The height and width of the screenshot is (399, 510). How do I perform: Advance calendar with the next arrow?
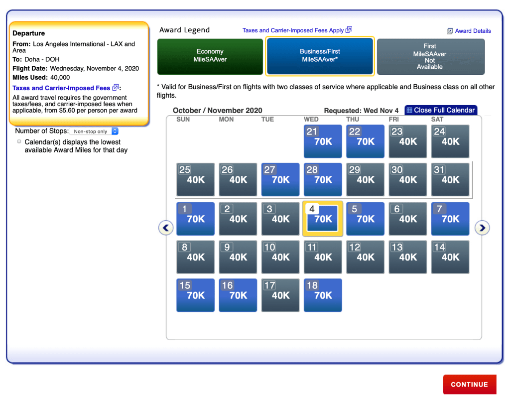tap(482, 228)
